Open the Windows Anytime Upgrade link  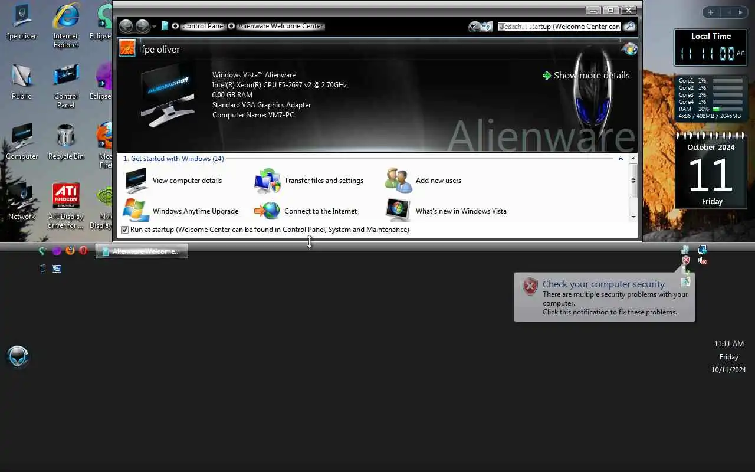tap(195, 211)
